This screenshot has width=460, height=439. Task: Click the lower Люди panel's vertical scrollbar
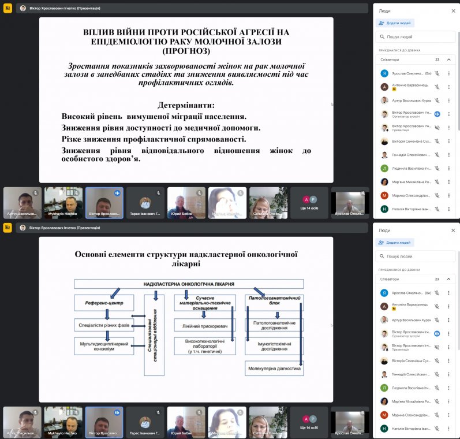tap(458, 300)
